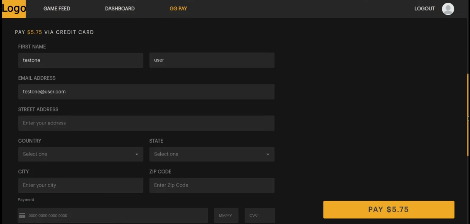Image resolution: width=470 pixels, height=224 pixels.
Task: Click the Street Address input box
Action: tap(146, 123)
